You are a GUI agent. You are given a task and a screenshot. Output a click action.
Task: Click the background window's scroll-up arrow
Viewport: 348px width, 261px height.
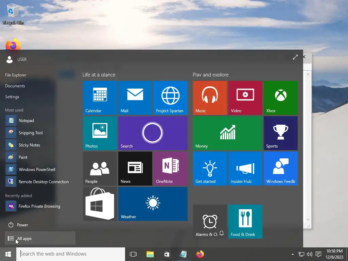[x=308, y=74]
